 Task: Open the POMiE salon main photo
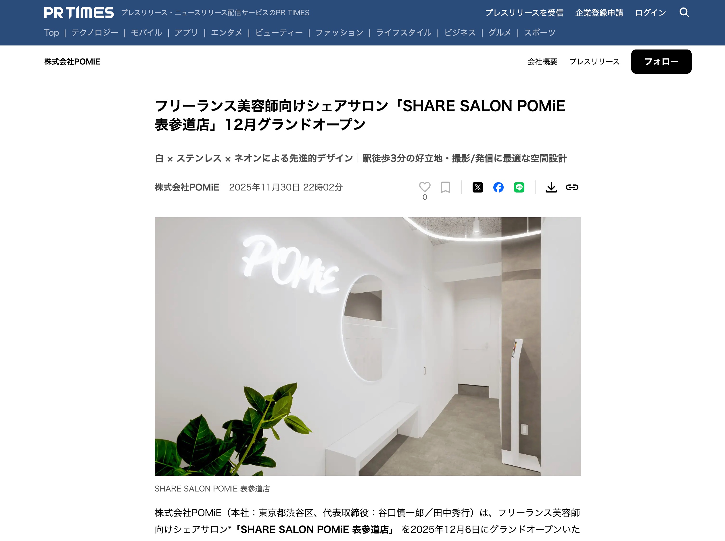point(368,346)
